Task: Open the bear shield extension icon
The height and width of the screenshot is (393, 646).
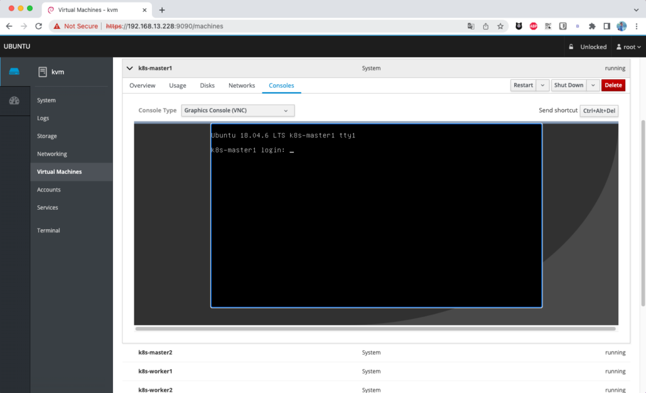Action: [x=519, y=26]
